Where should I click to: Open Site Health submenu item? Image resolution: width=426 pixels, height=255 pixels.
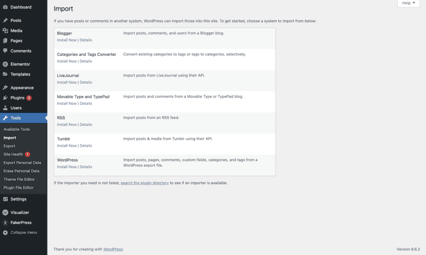[x=13, y=154]
